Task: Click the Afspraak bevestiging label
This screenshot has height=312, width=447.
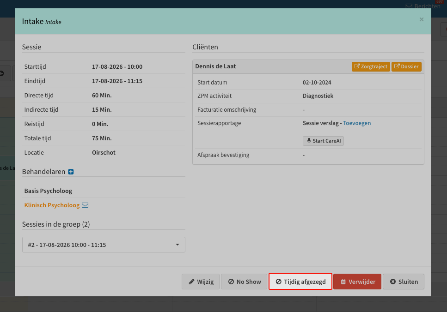Action: tap(223, 155)
